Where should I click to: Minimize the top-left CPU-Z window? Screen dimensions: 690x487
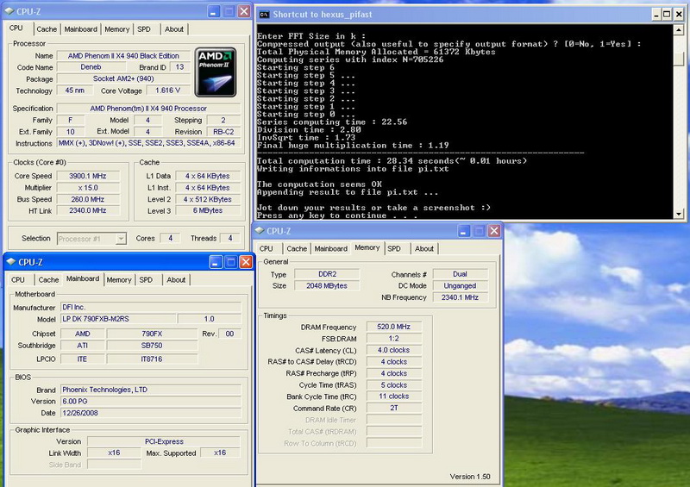tap(214, 11)
